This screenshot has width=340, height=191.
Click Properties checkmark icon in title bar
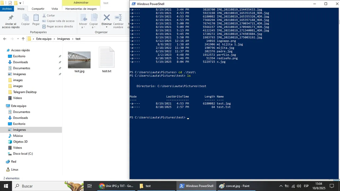coord(10,3)
